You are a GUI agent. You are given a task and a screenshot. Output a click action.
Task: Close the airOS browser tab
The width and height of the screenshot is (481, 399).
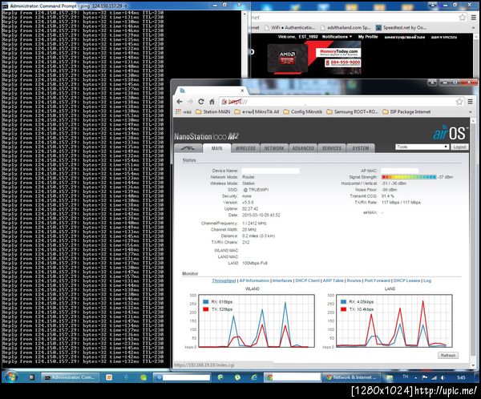[242, 91]
